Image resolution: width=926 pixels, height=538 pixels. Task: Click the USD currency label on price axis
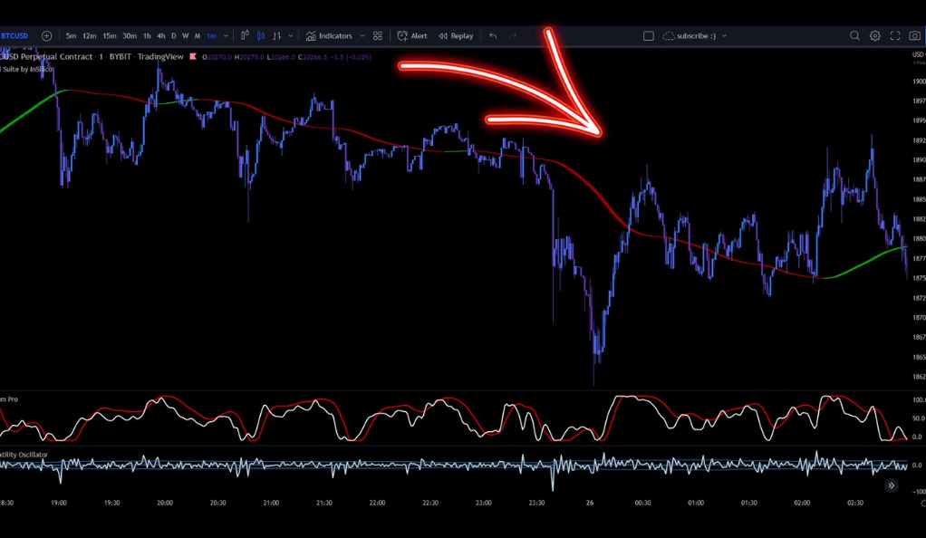click(x=918, y=54)
